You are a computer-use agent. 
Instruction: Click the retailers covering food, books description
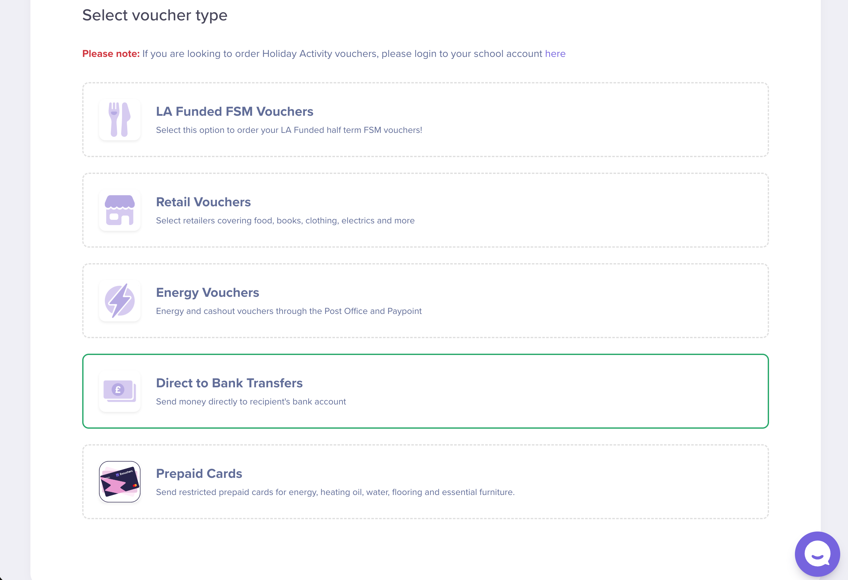[x=285, y=220]
